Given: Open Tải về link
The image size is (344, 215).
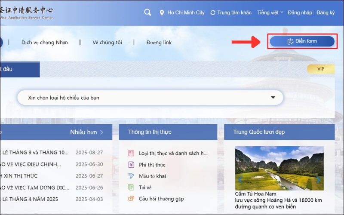Looking at the screenshot, I should pyautogui.click(x=145, y=187).
